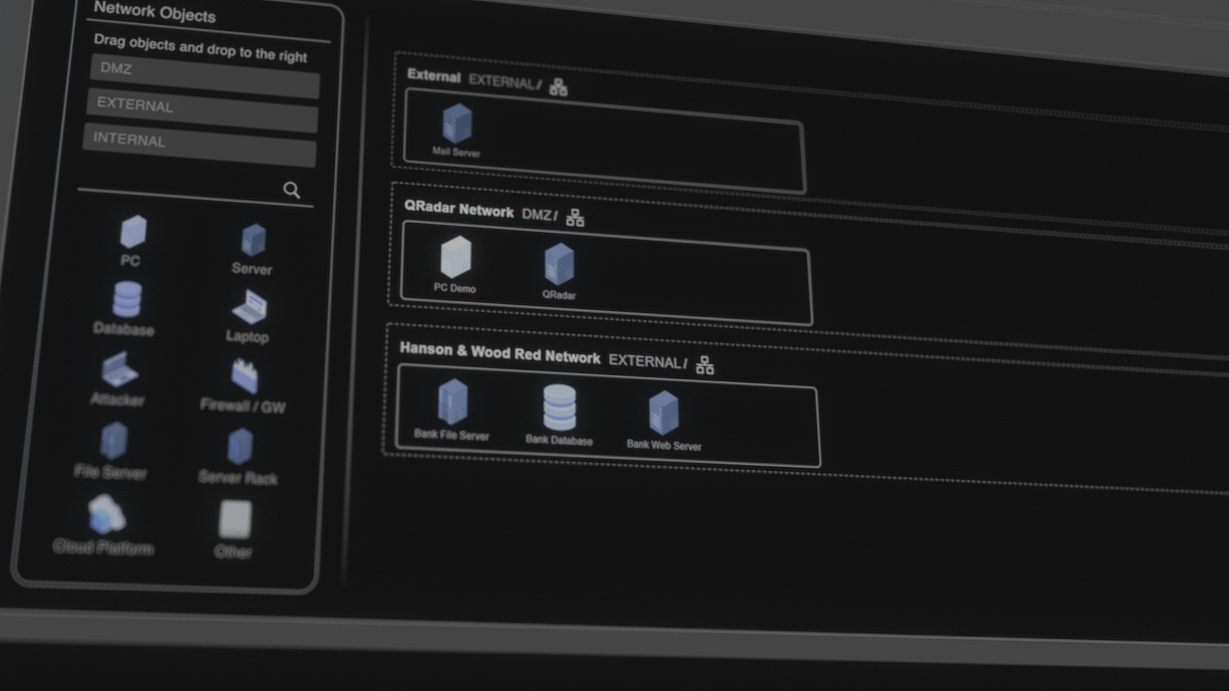Image resolution: width=1229 pixels, height=691 pixels.
Task: Click the search magnifier icon
Action: pos(291,190)
